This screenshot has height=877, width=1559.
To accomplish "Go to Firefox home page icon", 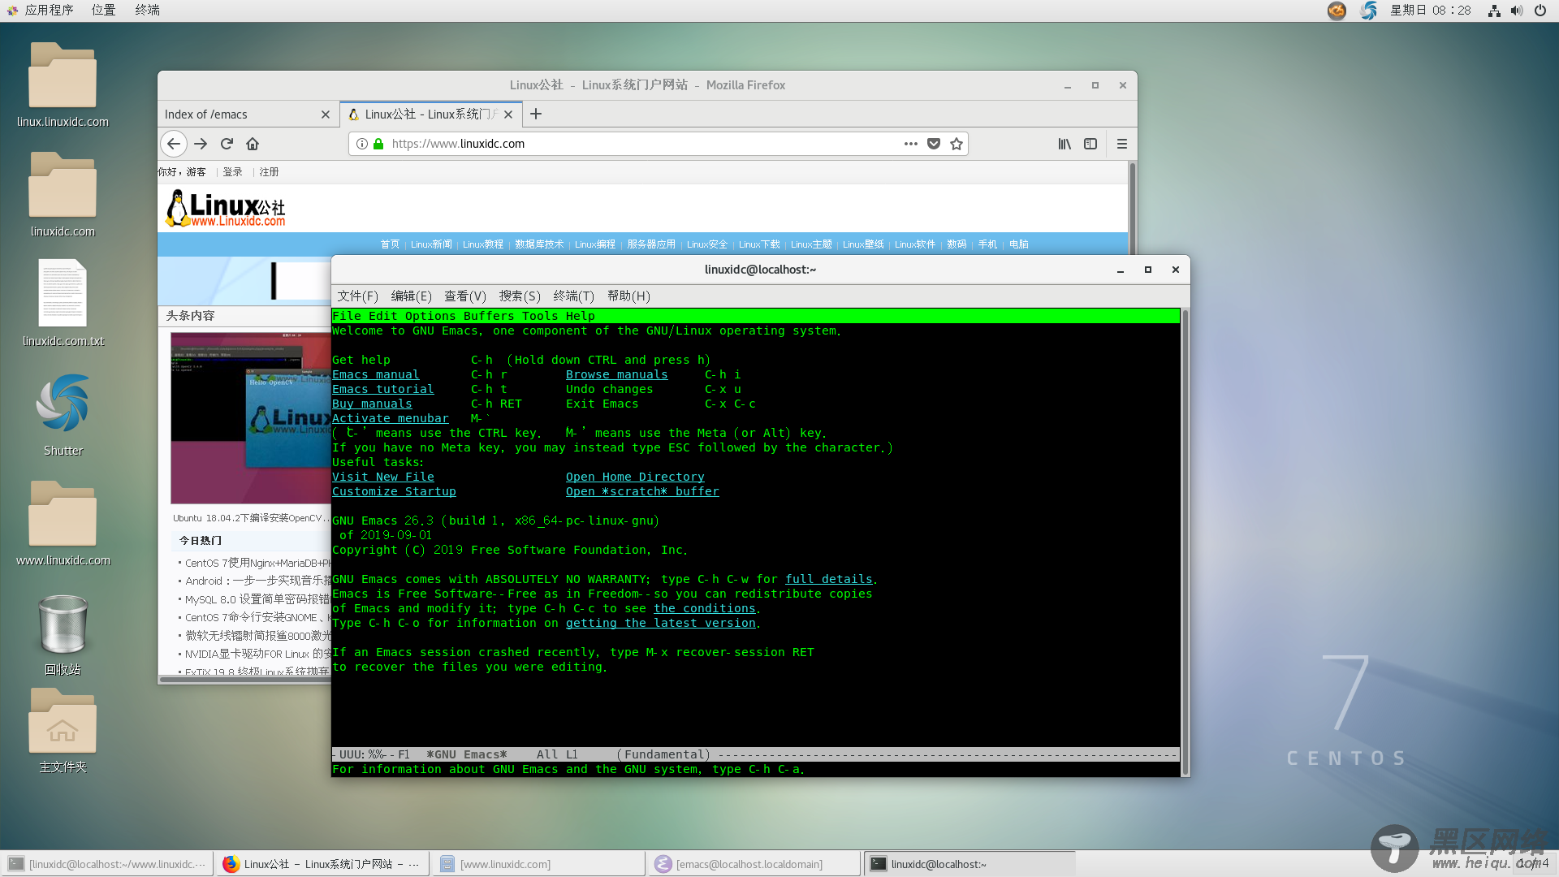I will pos(253,144).
